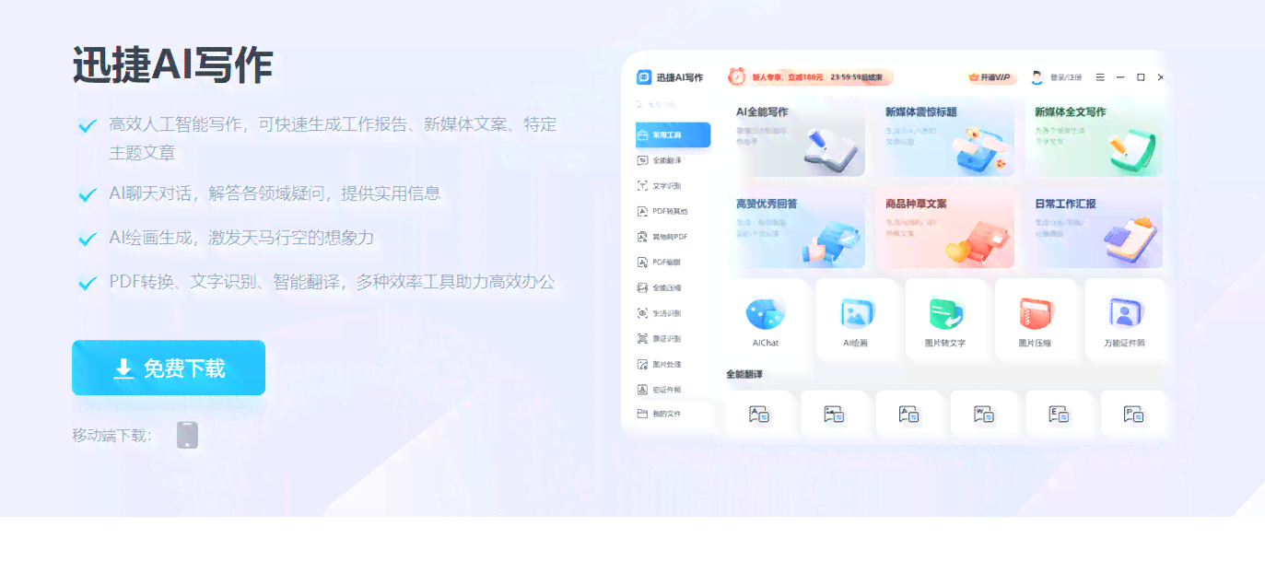Click the alarm clock promo icon
This screenshot has height=573, width=1265.
[737, 77]
